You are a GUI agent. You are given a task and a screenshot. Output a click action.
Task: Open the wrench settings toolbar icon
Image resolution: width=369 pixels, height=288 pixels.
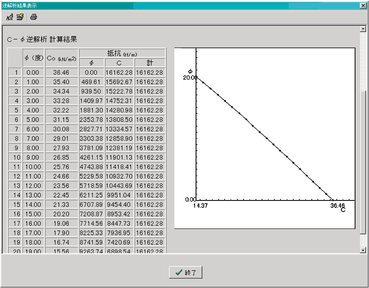pos(20,17)
